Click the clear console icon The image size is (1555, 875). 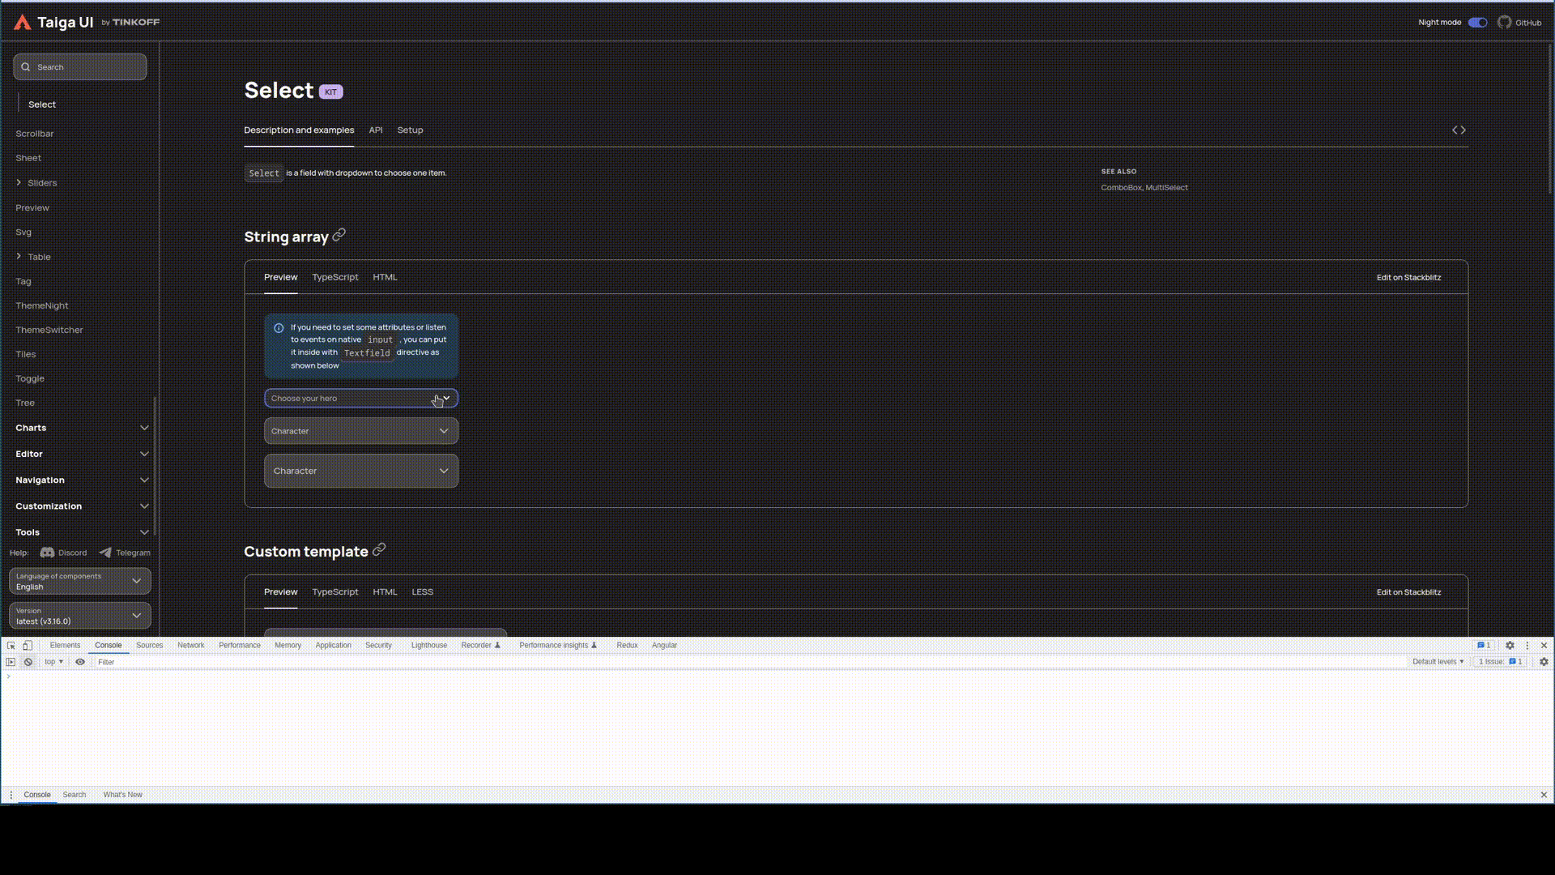click(x=28, y=662)
